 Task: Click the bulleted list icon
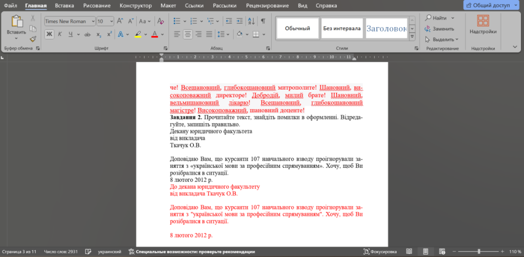[x=177, y=21]
